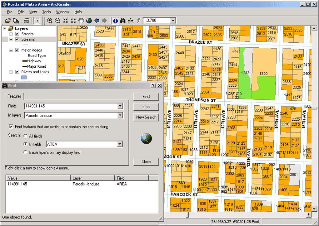The image size is (319, 226).
Task: Select the All fields radio option
Action: 26,136
